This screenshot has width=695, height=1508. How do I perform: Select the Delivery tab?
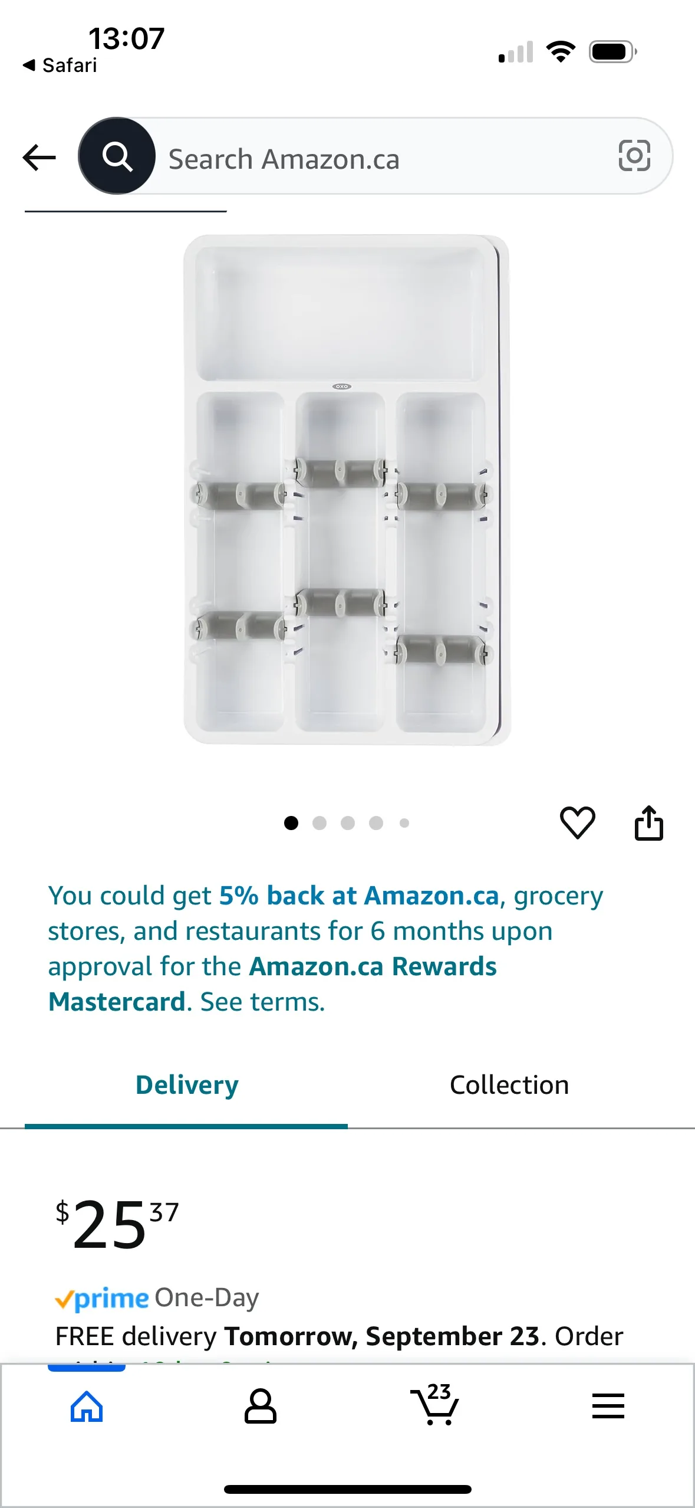[187, 1085]
